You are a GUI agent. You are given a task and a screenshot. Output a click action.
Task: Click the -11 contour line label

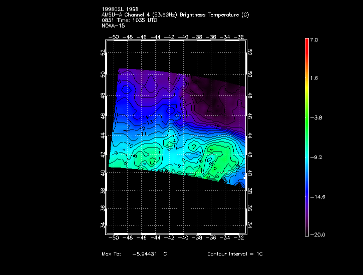[142, 134]
